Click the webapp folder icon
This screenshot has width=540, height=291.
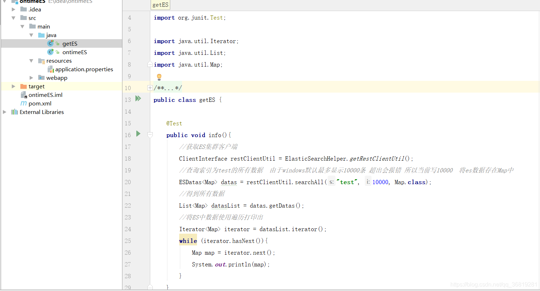[41, 78]
